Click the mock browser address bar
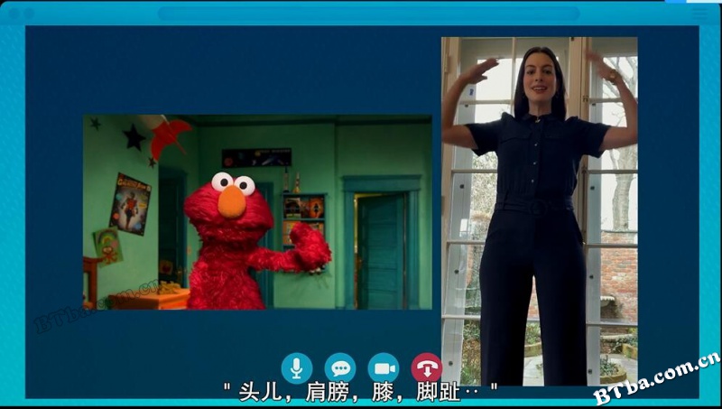Screen dimensions: 722x409 click(x=368, y=14)
